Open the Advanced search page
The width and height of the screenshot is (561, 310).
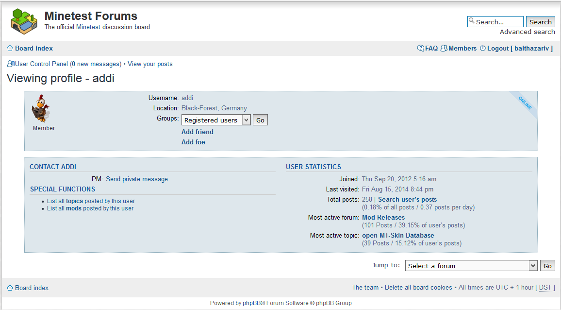(527, 32)
